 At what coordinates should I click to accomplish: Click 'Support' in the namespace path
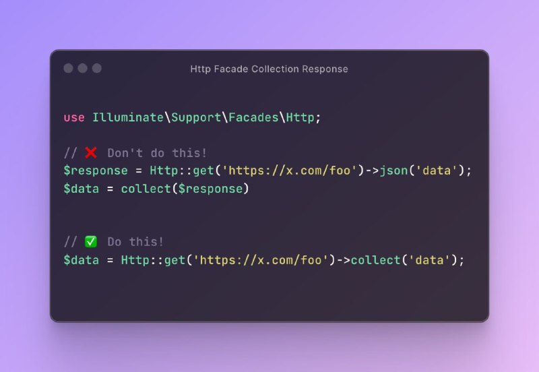pos(196,118)
